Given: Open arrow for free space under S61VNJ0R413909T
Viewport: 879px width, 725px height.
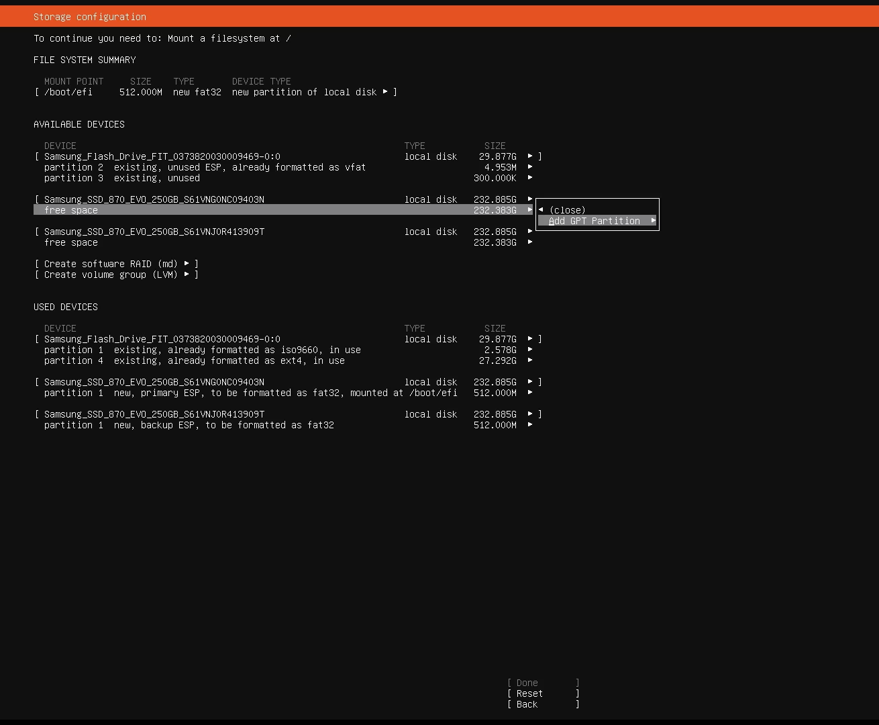Looking at the screenshot, I should [x=530, y=242].
